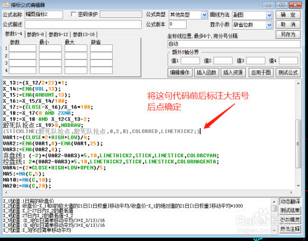Click the 值2 input field
308x241 pixels.
click(x=223, y=61)
